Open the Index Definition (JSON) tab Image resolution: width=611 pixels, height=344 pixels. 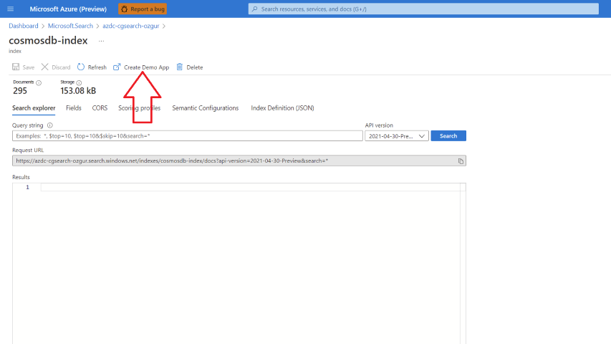(x=282, y=108)
